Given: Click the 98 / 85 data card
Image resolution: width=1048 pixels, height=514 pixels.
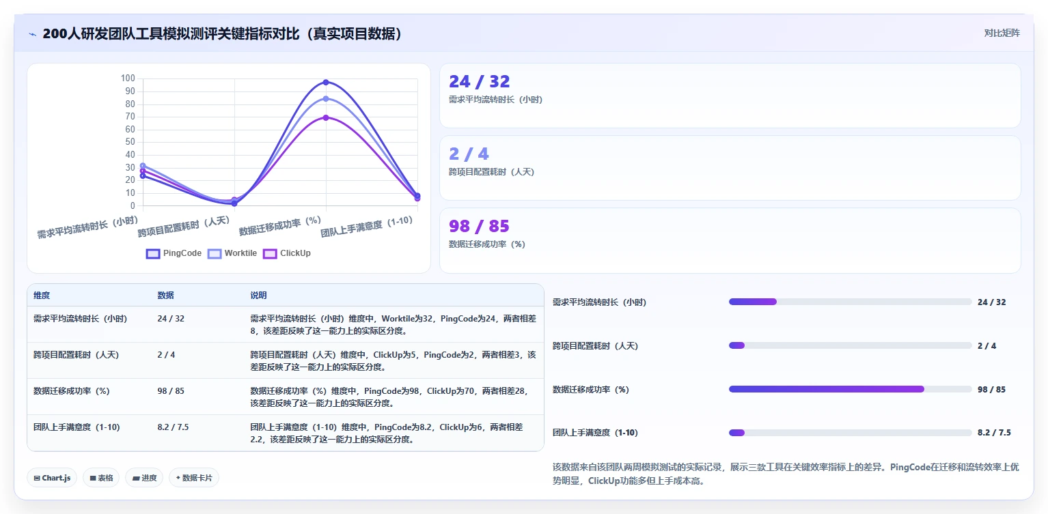Looking at the screenshot, I should (x=730, y=240).
